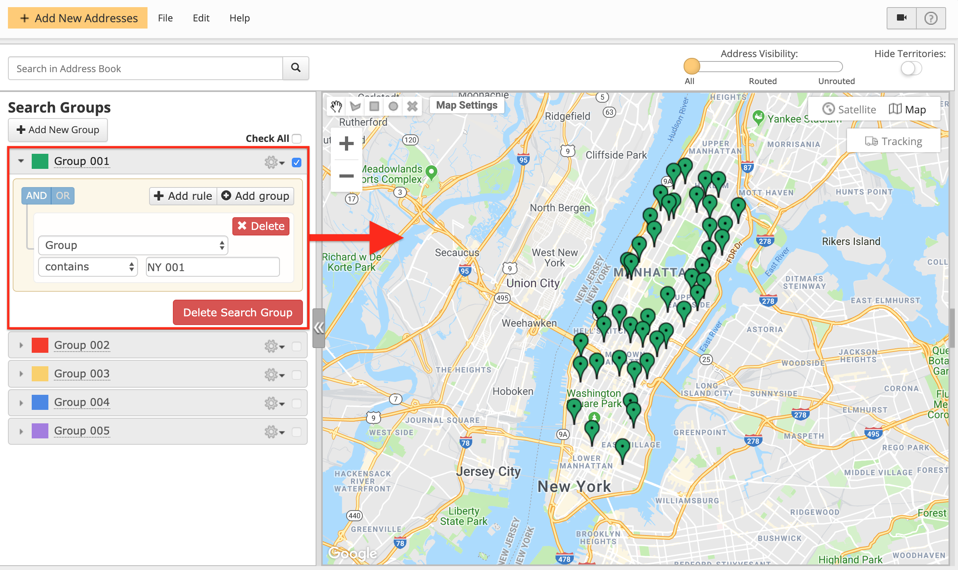This screenshot has height=570, width=958.
Task: Open the Group field dropdown
Action: coord(133,245)
